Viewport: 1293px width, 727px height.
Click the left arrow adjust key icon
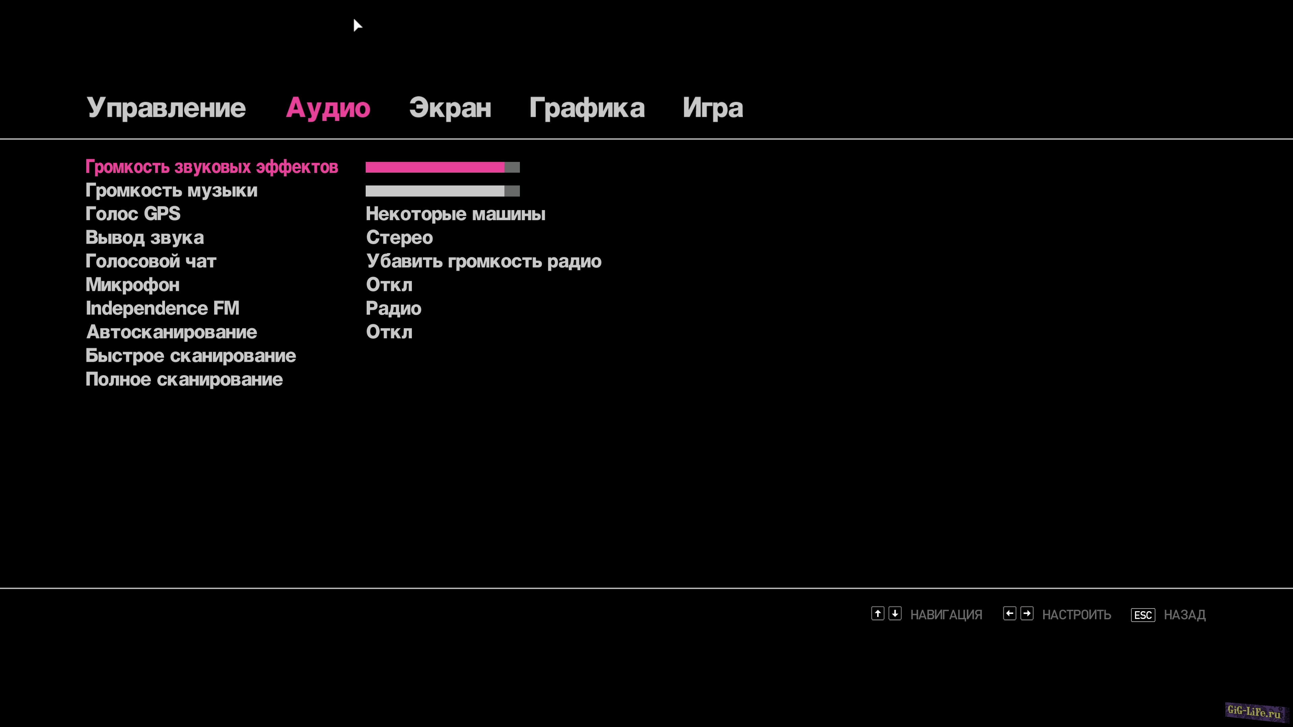pyautogui.click(x=1009, y=614)
